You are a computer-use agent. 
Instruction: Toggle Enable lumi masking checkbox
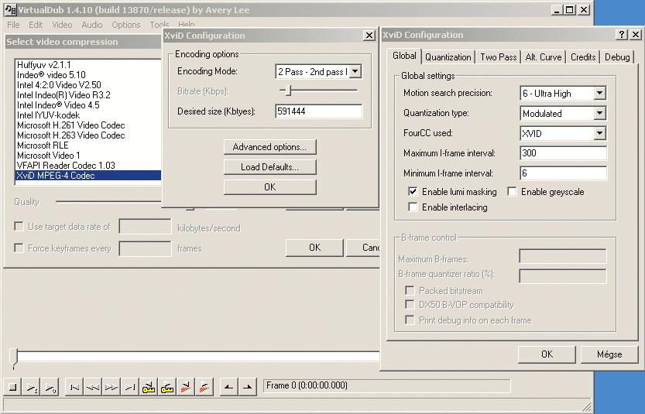pyautogui.click(x=413, y=192)
